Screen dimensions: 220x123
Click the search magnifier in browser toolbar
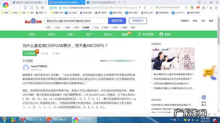tap(186, 8)
